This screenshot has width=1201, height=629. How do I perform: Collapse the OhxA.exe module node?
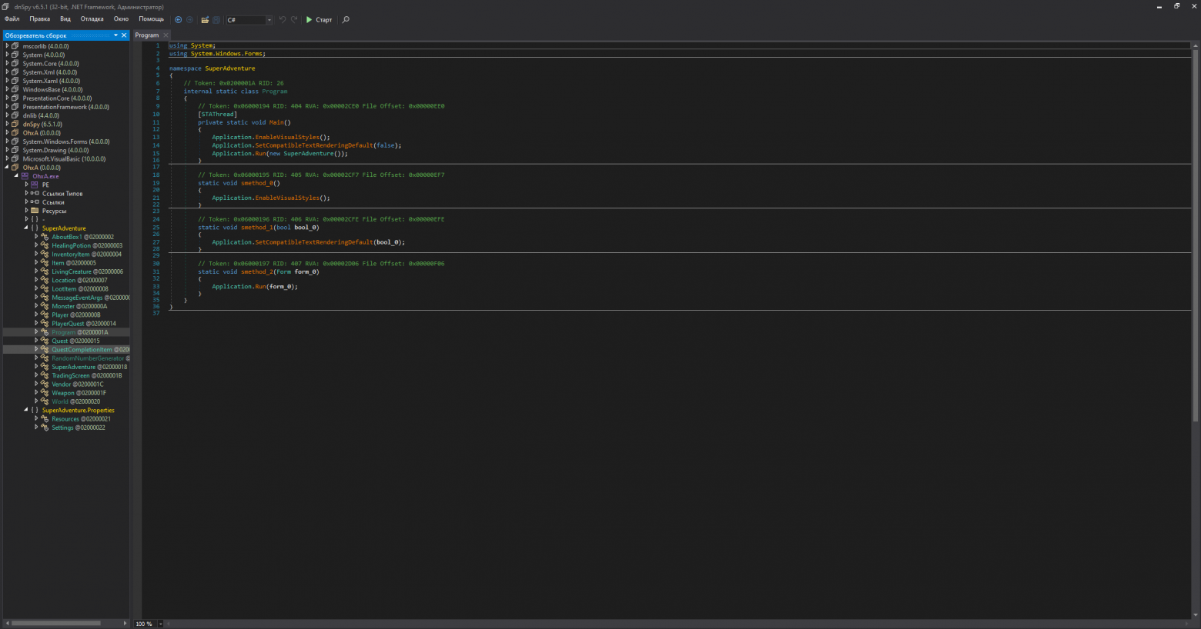16,176
